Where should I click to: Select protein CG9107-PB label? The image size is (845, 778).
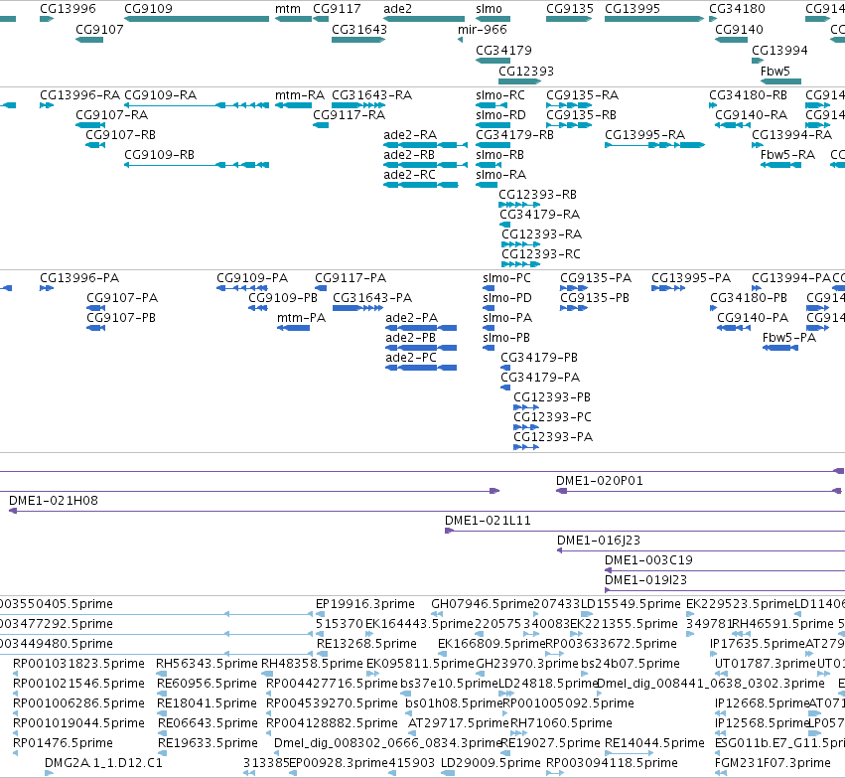tap(121, 318)
